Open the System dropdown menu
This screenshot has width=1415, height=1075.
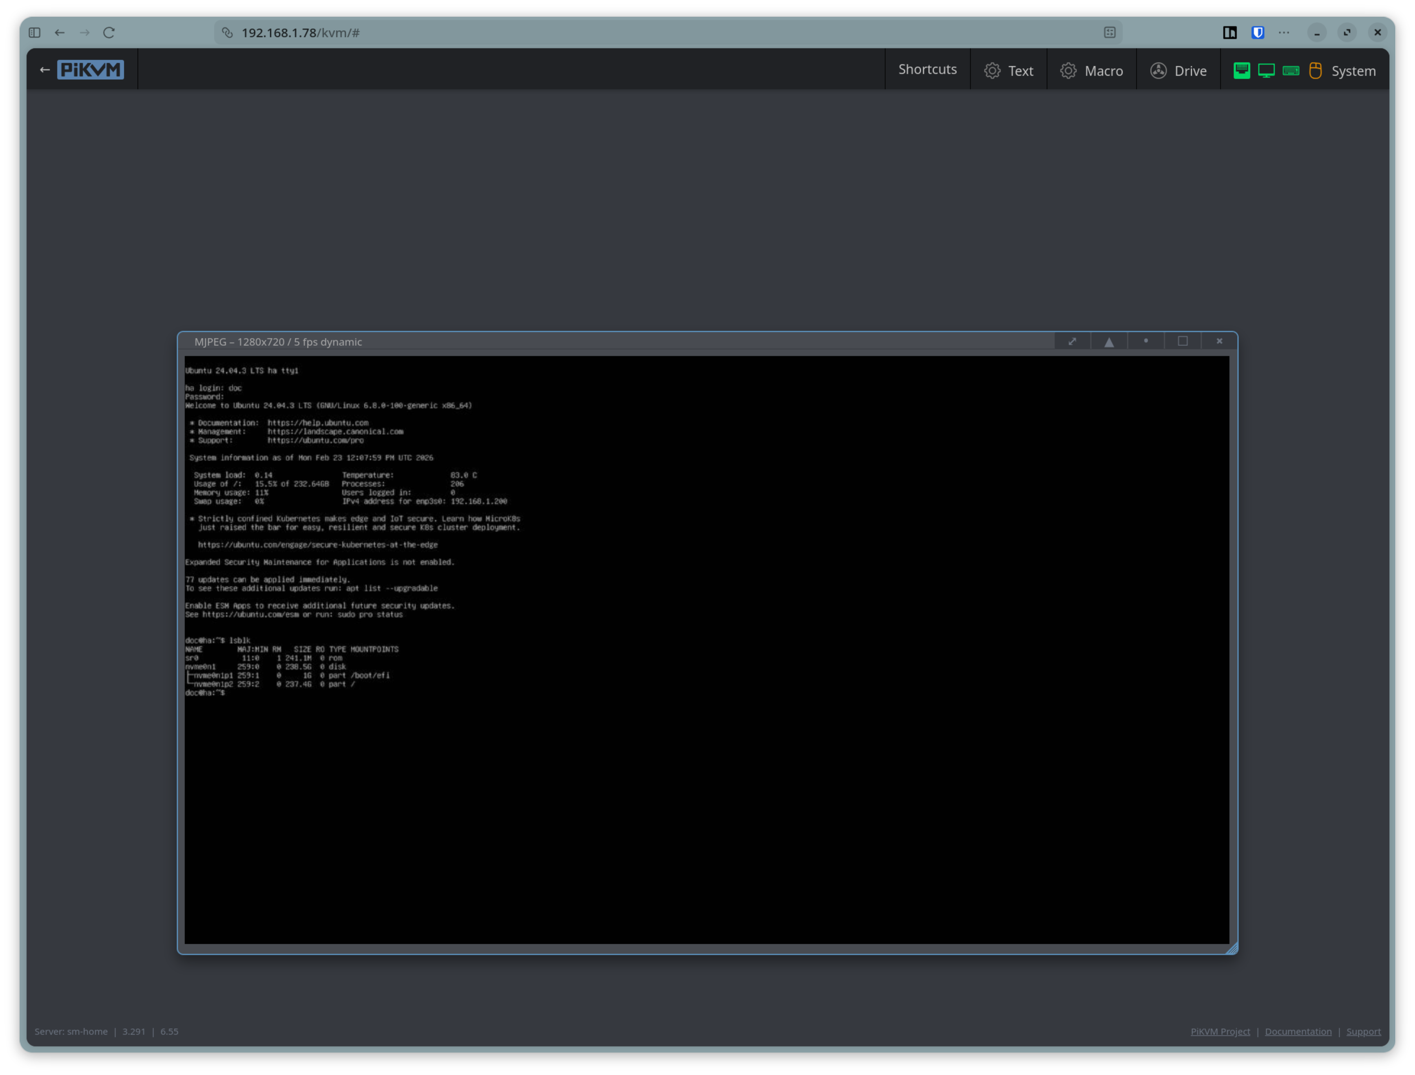pos(1353,71)
